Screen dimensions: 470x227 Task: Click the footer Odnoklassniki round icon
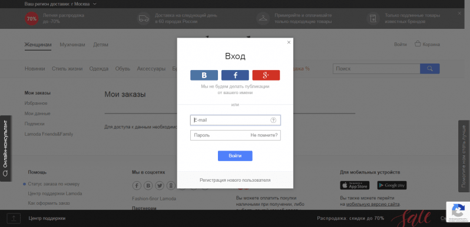(x=171, y=185)
